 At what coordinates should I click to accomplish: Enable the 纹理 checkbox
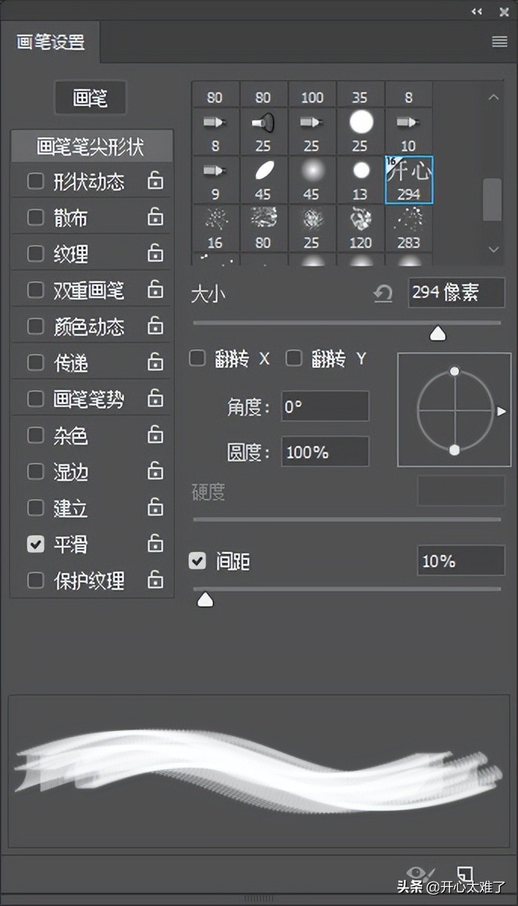[35, 253]
